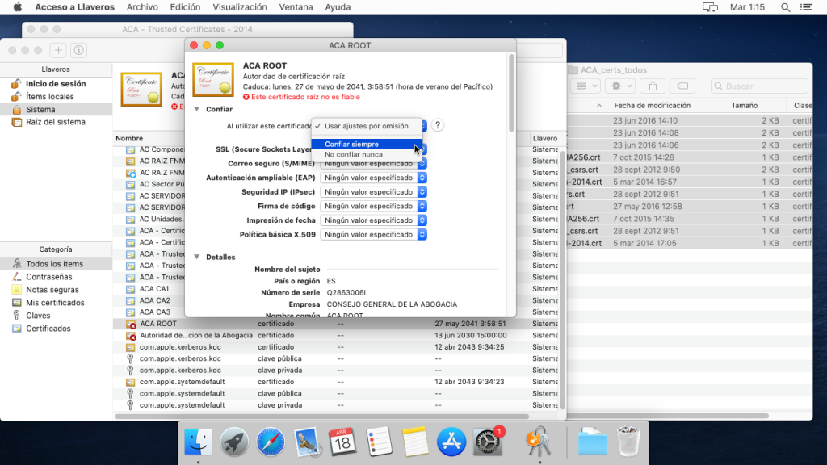Sort Finder files by 'Tamaño' column
The height and width of the screenshot is (465, 827).
click(x=744, y=106)
